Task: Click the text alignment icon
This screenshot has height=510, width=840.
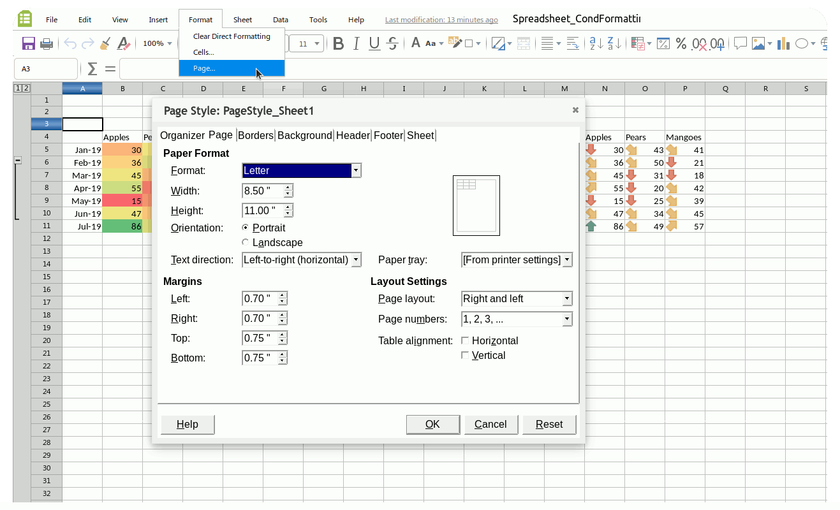Action: click(547, 43)
